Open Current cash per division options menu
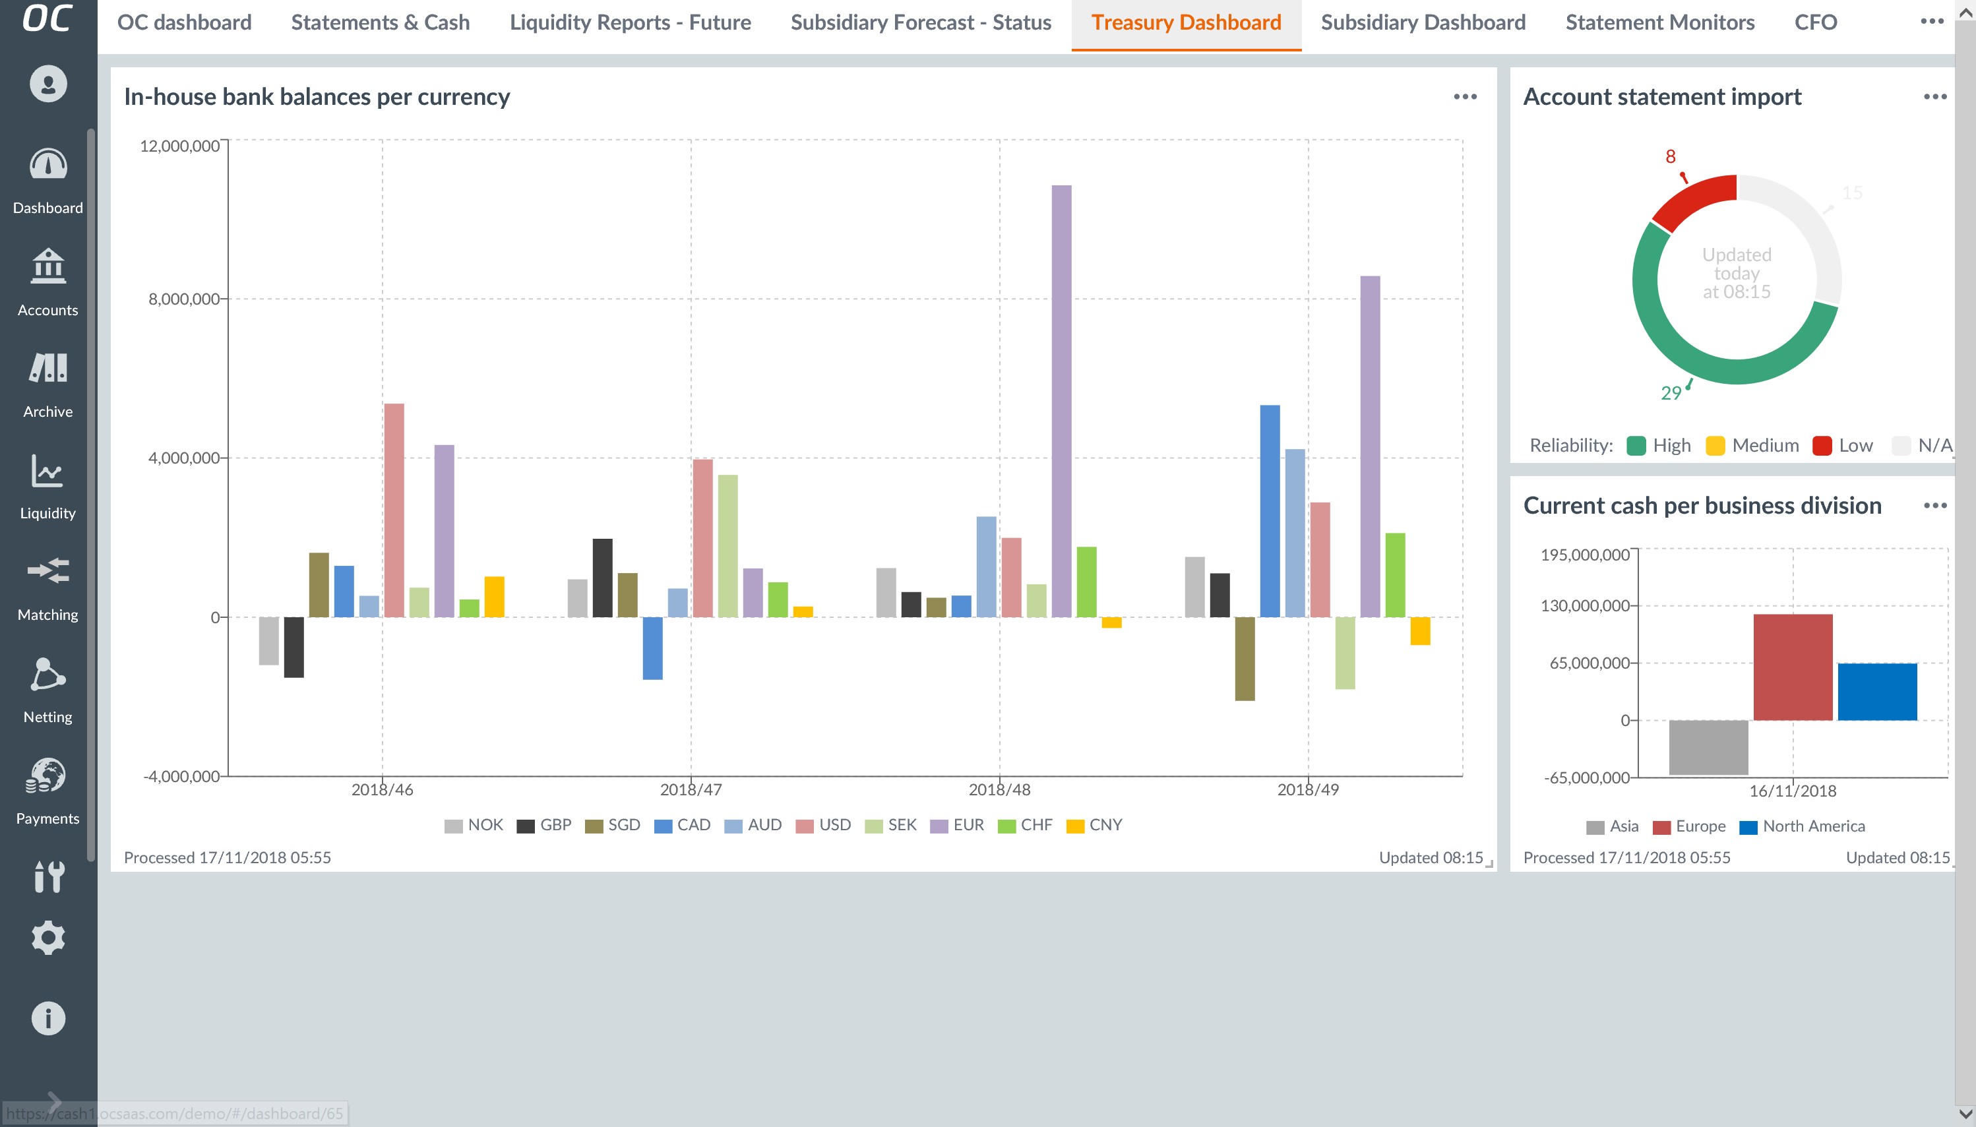Screen dimensions: 1976x1127 click(1934, 505)
